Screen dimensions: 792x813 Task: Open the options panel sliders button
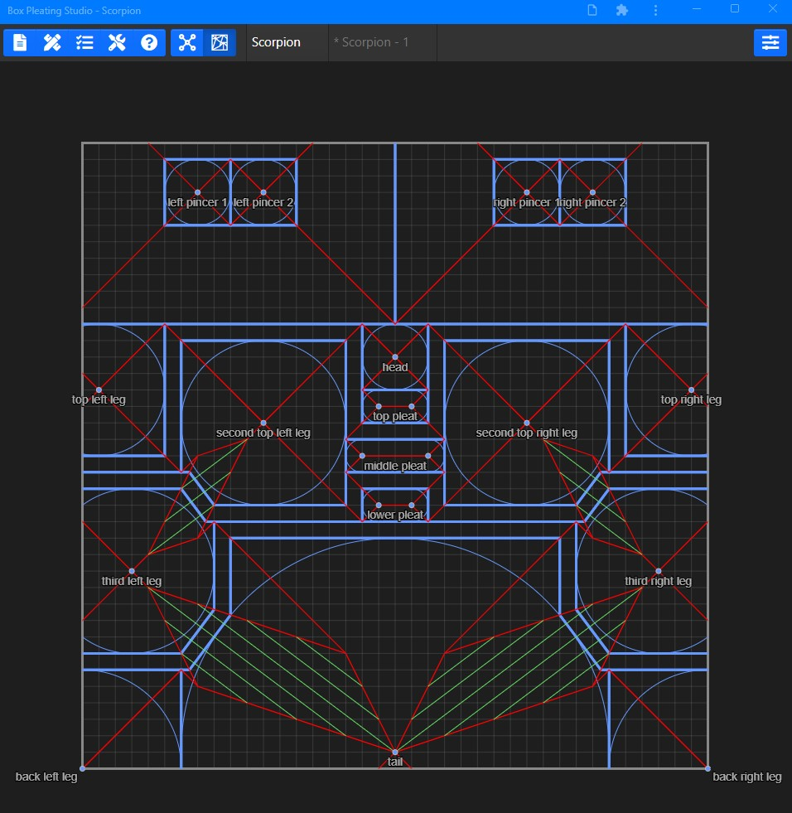click(x=770, y=42)
